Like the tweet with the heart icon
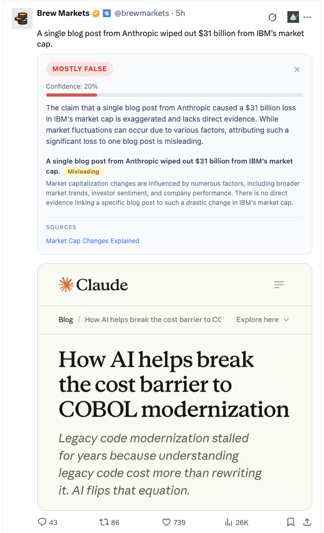 coord(166,522)
